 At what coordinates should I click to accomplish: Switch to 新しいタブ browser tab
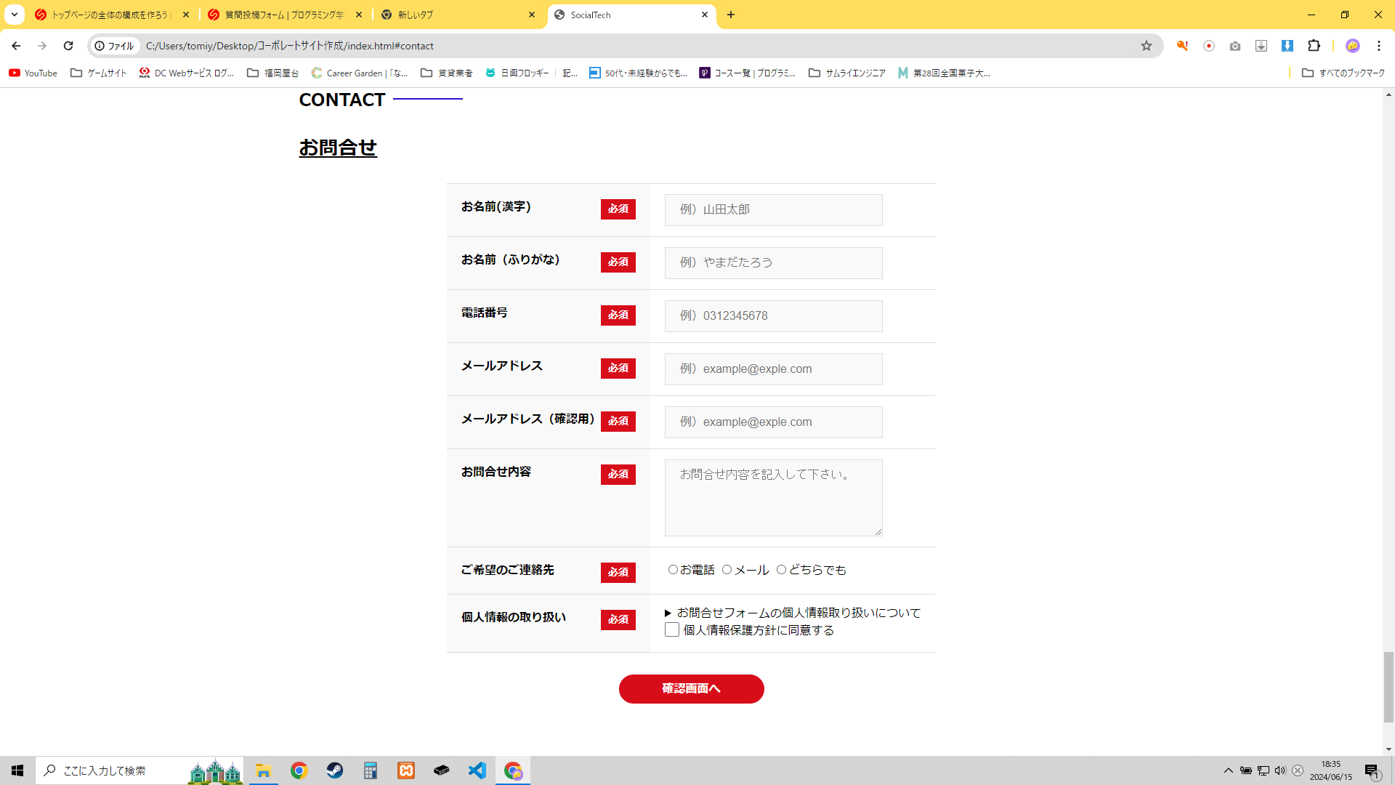pos(458,15)
